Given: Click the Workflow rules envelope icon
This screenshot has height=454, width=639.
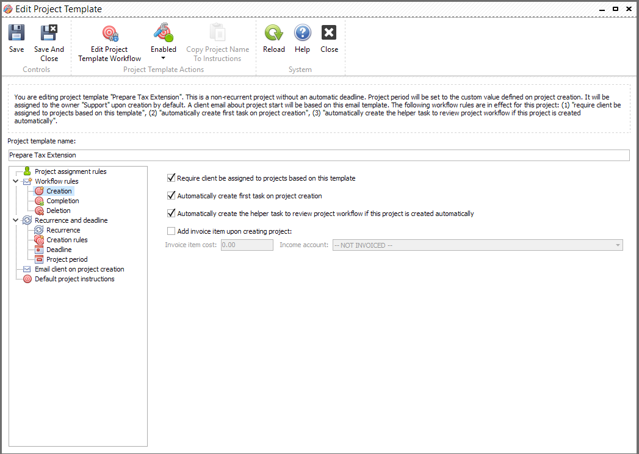Looking at the screenshot, I should tap(27, 181).
